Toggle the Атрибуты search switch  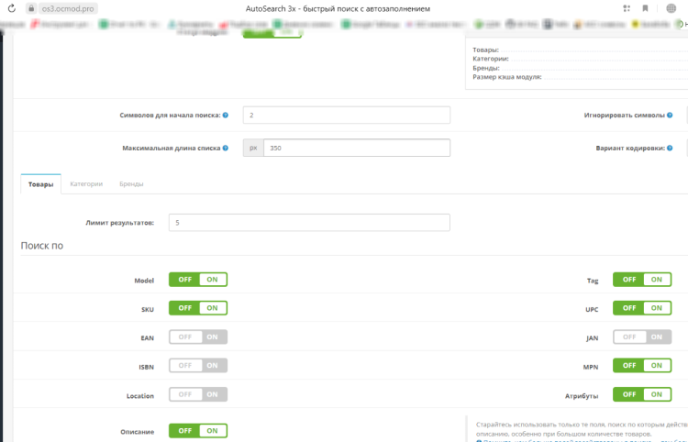(641, 394)
